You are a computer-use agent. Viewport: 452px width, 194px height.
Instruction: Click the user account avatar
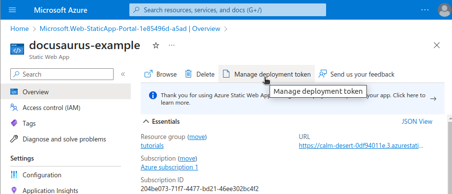(444, 10)
